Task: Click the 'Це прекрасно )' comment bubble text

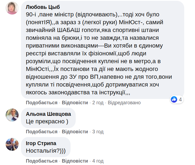Action: [x=47, y=121]
